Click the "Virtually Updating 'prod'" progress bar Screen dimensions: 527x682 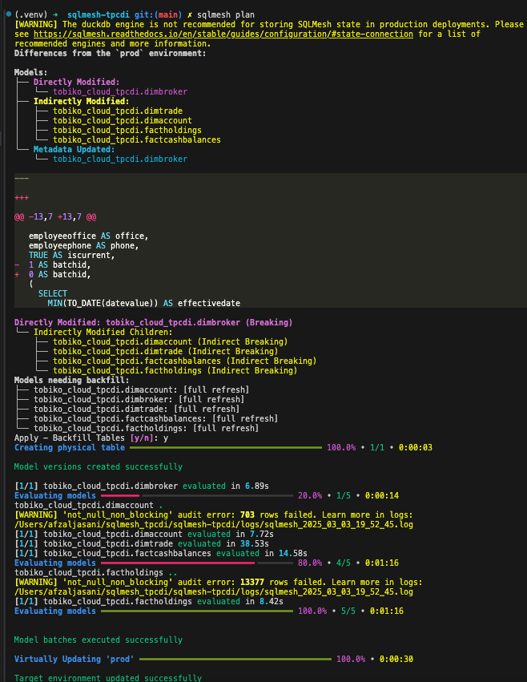[235, 659]
